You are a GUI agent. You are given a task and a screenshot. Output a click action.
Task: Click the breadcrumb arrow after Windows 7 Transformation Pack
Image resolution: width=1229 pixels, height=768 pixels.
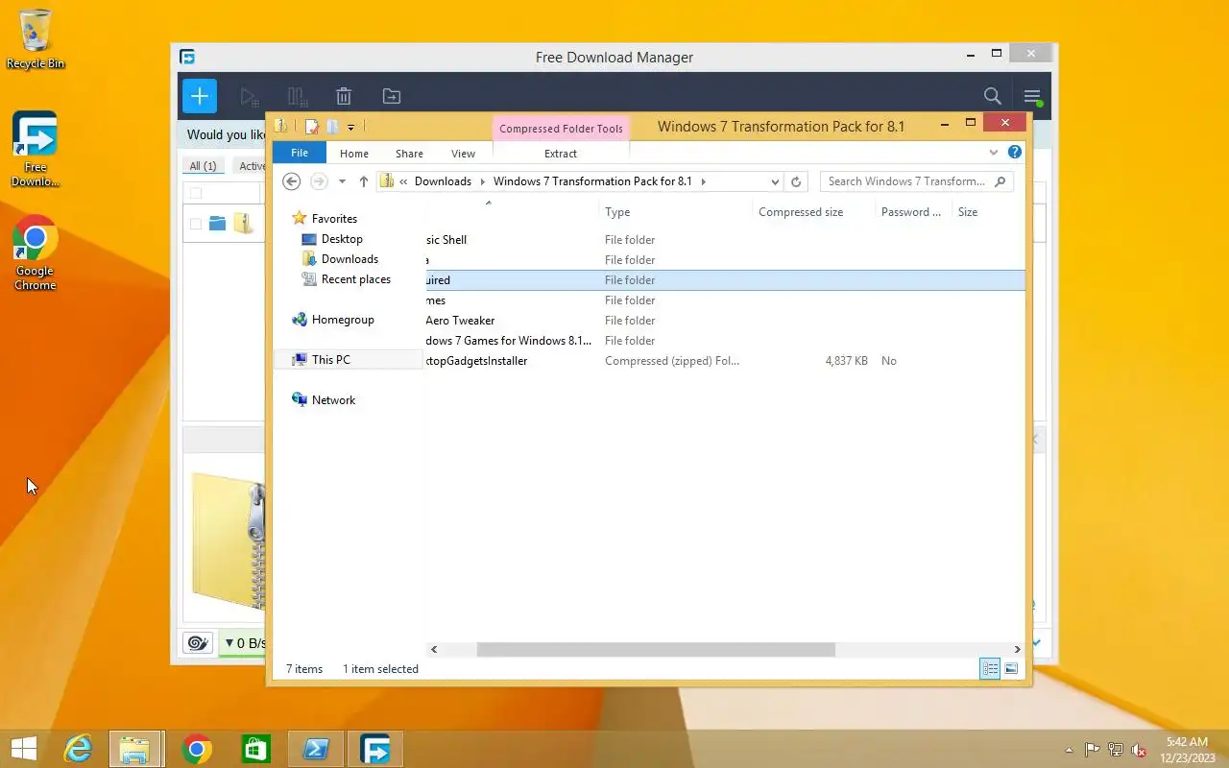703,181
